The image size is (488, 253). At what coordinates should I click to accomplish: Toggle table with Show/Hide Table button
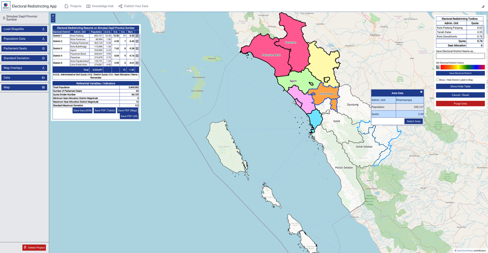click(460, 86)
